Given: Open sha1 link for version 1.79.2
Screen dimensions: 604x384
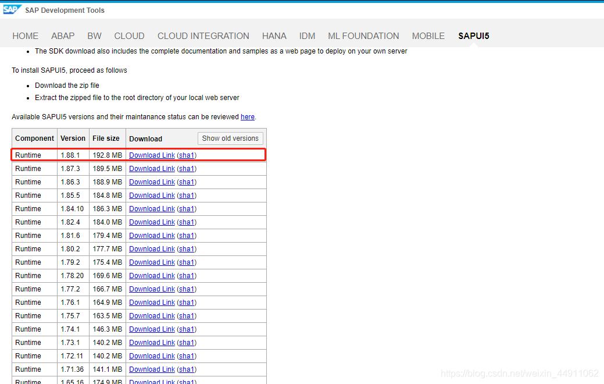Looking at the screenshot, I should [187, 262].
